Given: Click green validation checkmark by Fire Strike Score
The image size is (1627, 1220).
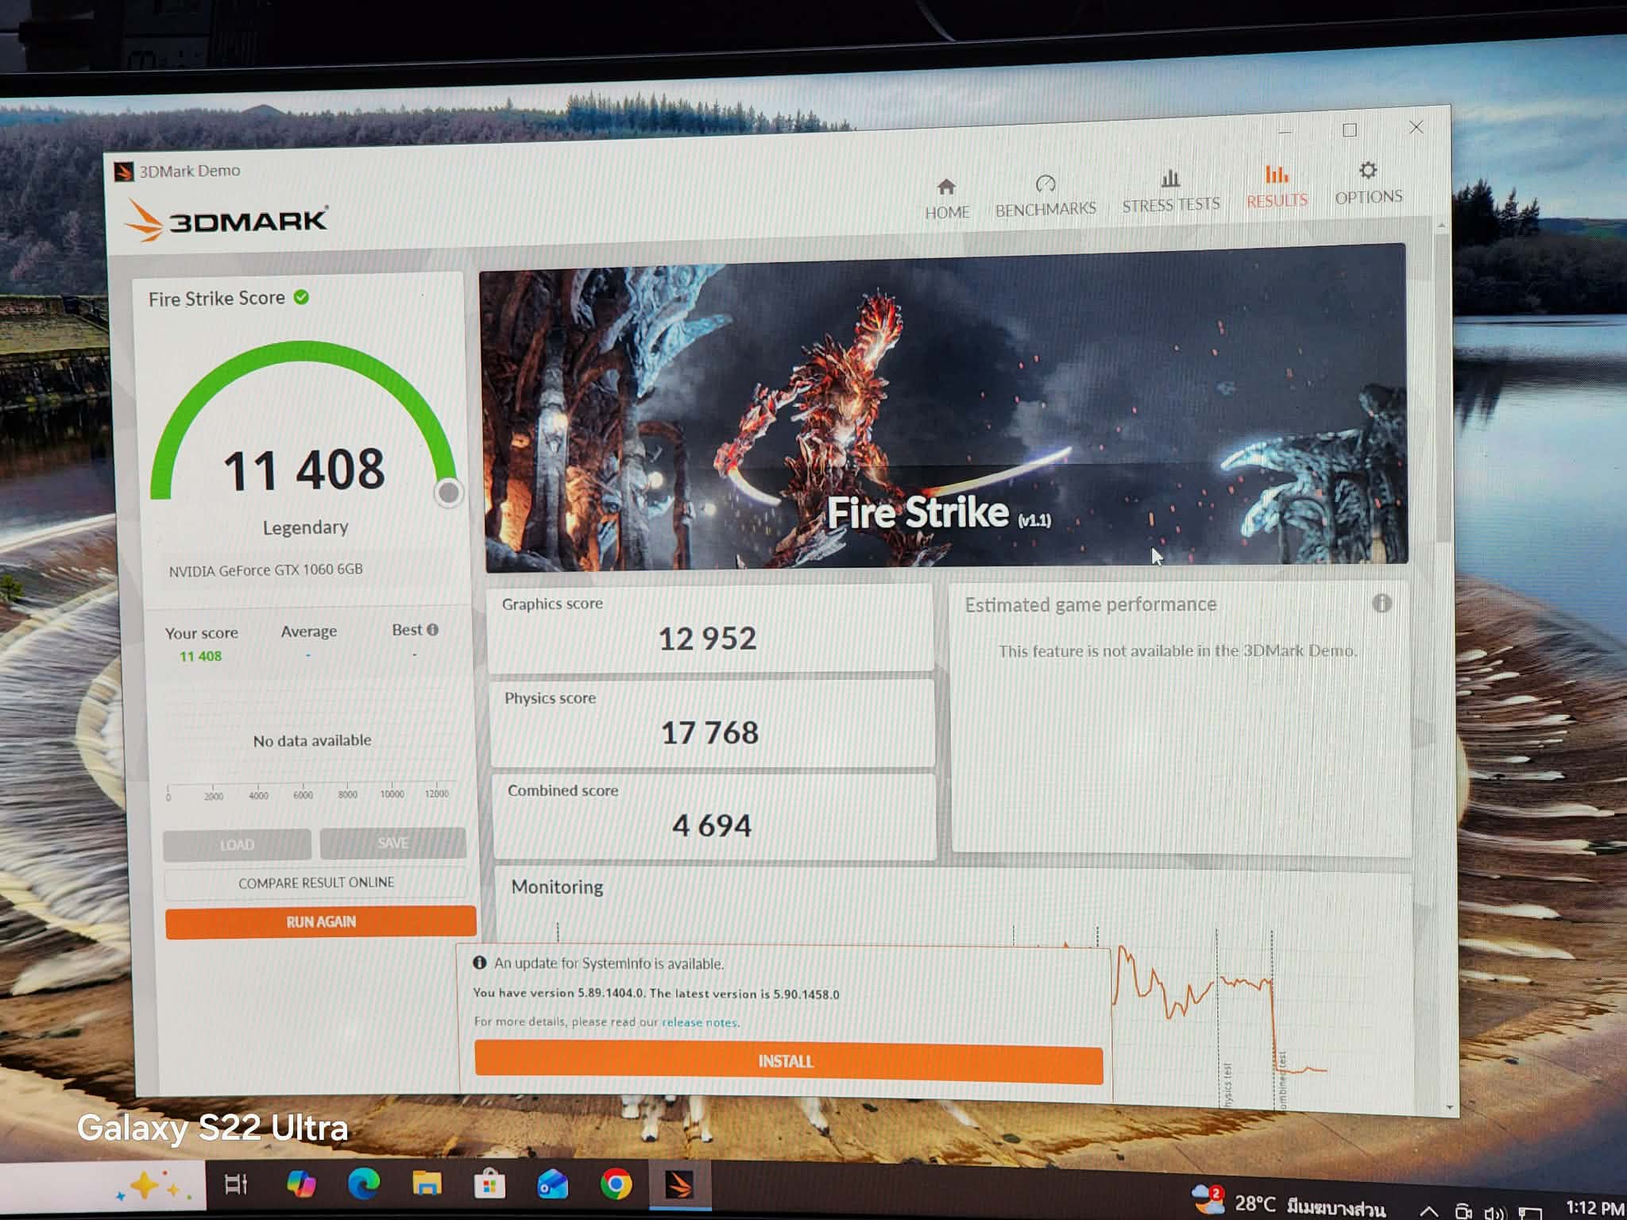Looking at the screenshot, I should tap(301, 297).
